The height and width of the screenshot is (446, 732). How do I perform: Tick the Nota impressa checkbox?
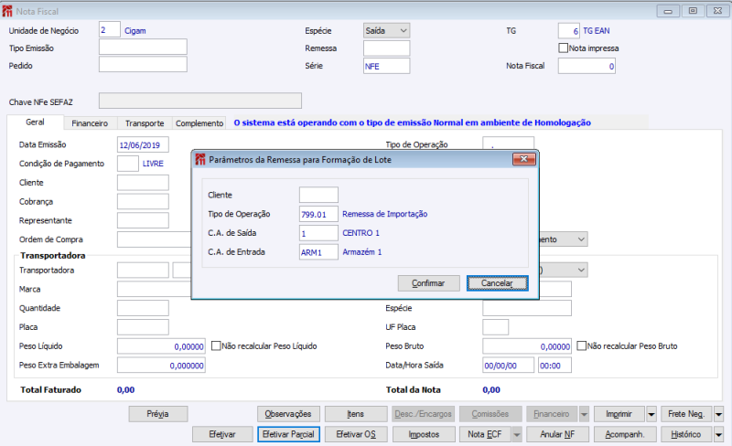click(x=563, y=48)
